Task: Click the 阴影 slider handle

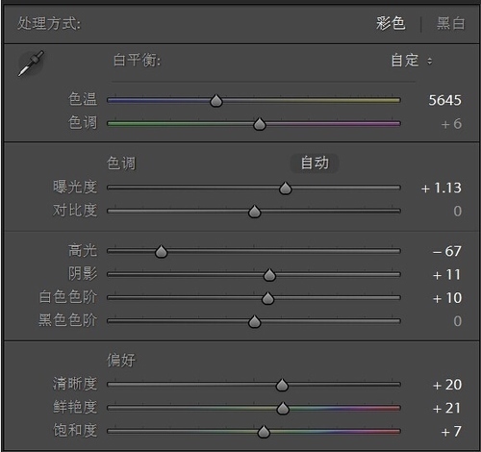Action: [269, 275]
